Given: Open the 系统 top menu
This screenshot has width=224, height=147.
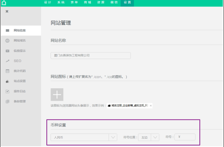Looking at the screenshot, I should click(x=61, y=2).
